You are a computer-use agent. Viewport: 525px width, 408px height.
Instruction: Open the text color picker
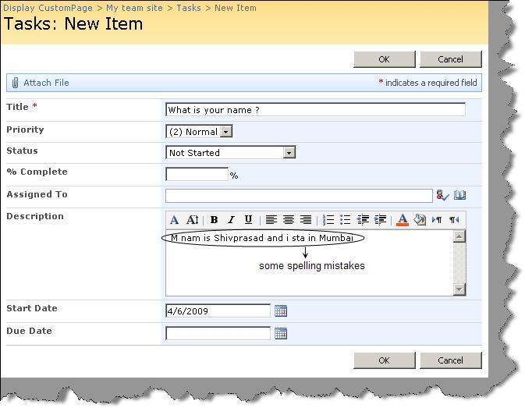pyautogui.click(x=403, y=220)
